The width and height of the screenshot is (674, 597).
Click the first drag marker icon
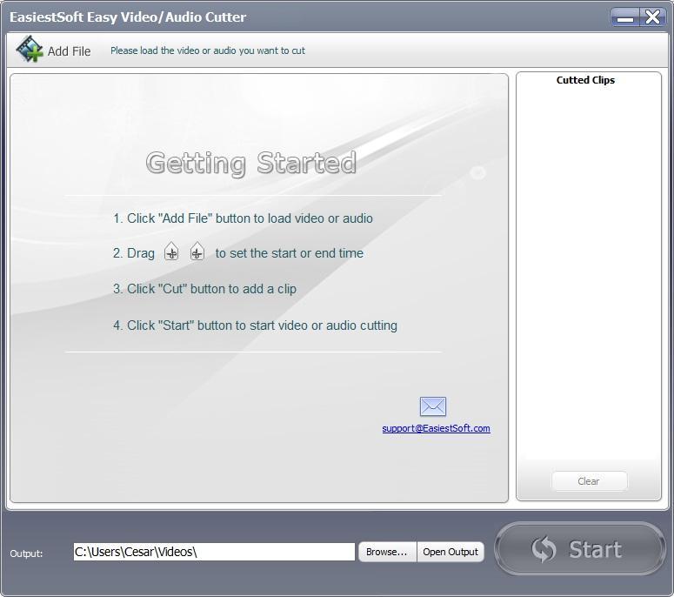pyautogui.click(x=171, y=252)
